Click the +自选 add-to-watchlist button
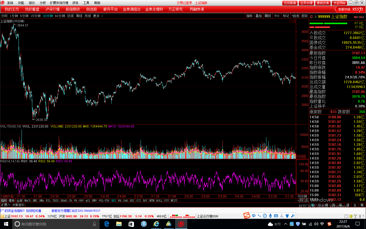The width and height of the screenshot is (366, 229). pyautogui.click(x=295, y=16)
